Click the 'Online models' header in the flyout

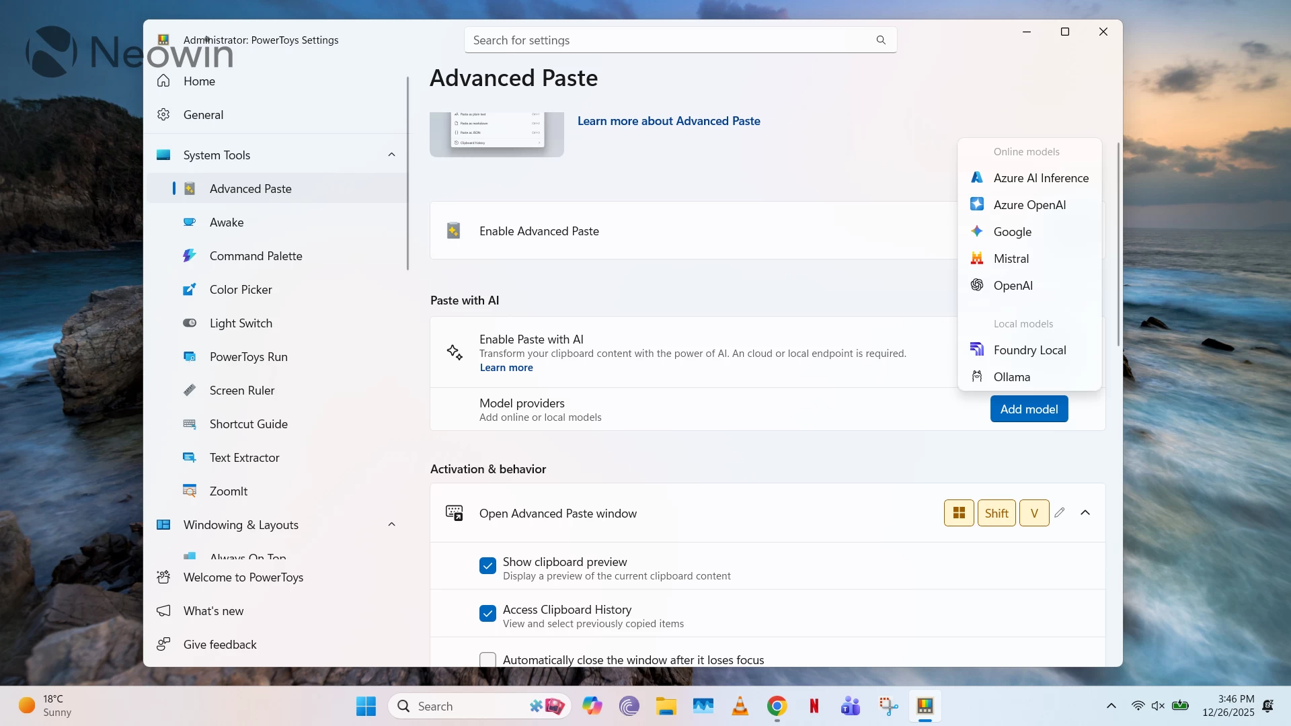point(1026,152)
